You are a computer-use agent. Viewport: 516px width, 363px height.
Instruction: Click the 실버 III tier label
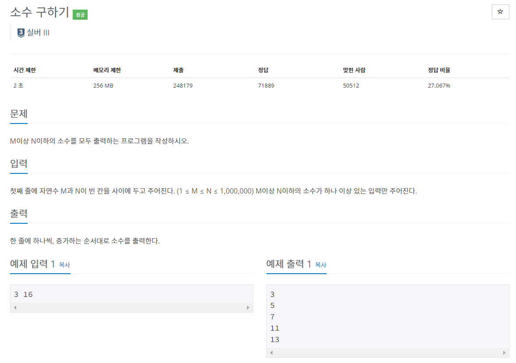[38, 32]
